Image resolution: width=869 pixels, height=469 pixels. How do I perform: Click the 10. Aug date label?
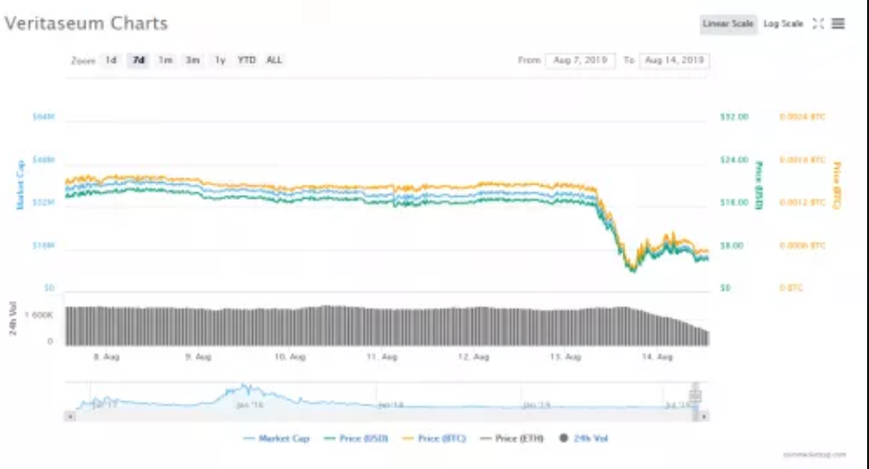290,357
